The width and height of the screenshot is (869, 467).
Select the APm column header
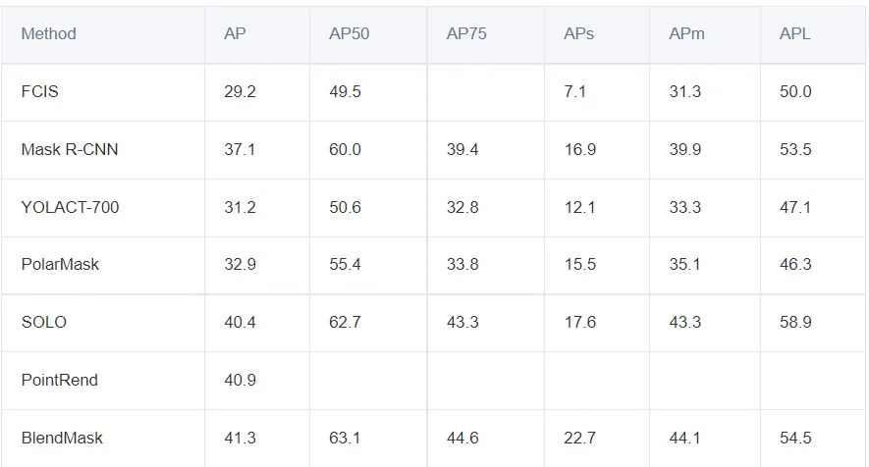click(x=687, y=34)
